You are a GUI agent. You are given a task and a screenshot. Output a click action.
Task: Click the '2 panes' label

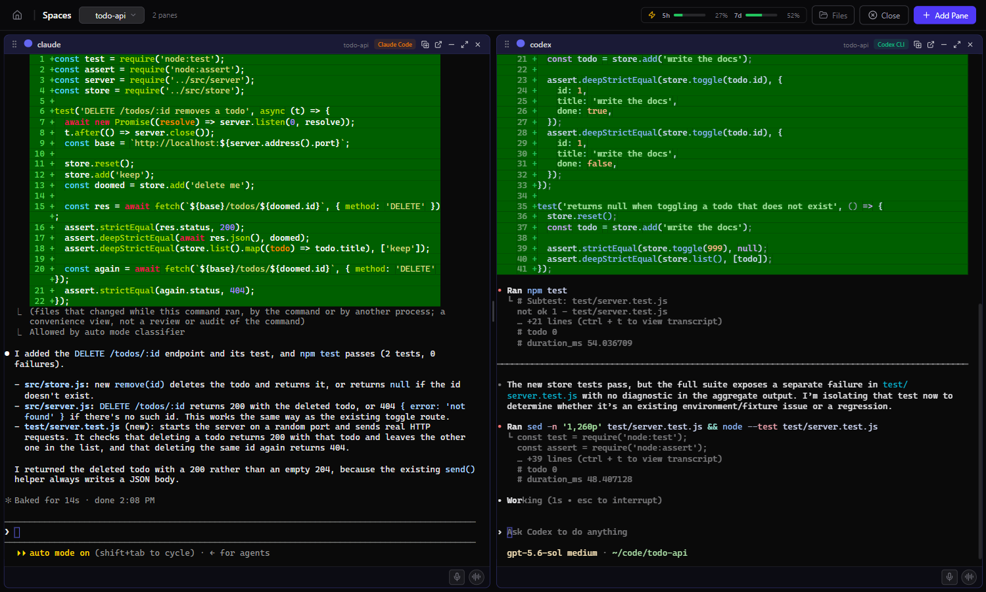[x=165, y=15]
